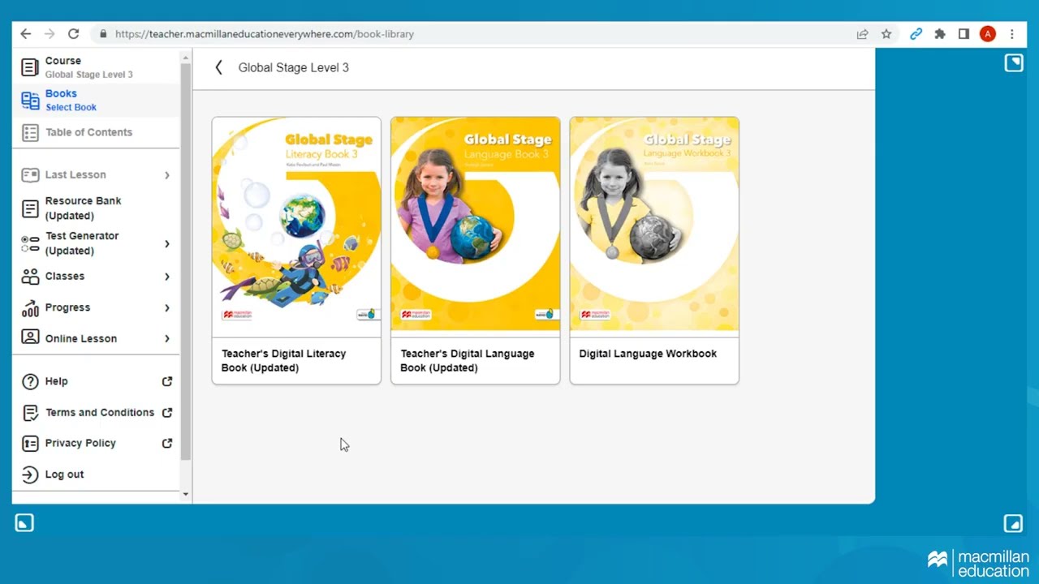
Task: Open Global Stage Language Workbook 3 cover
Action: click(654, 224)
